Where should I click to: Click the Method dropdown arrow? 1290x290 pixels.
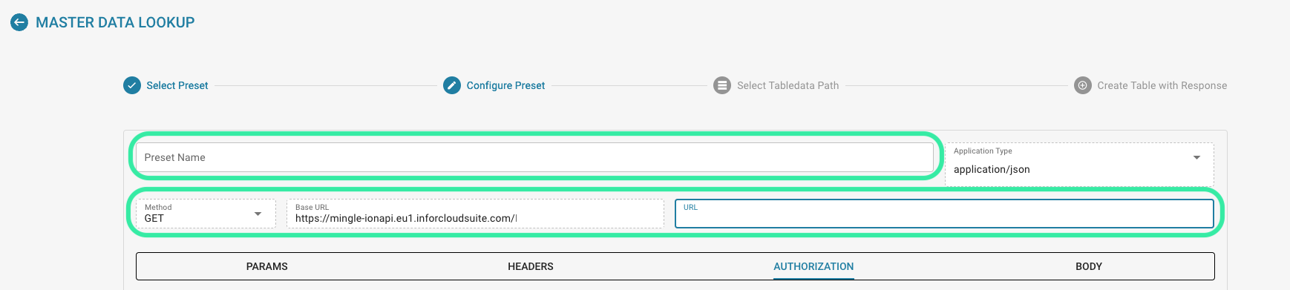point(258,214)
